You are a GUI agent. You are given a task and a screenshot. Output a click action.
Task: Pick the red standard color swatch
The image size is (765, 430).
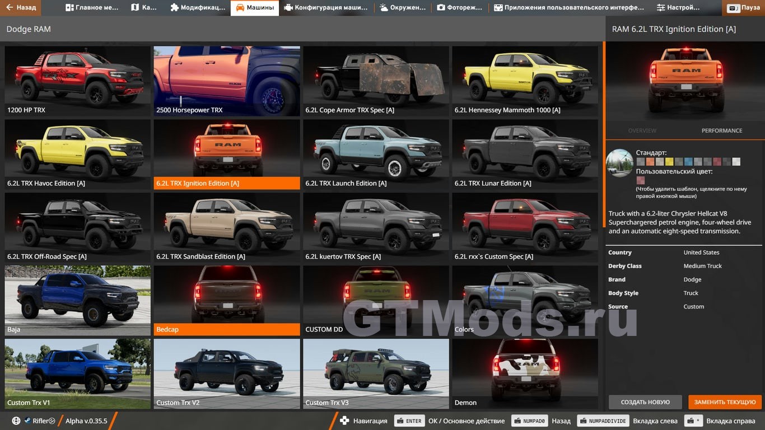click(717, 162)
